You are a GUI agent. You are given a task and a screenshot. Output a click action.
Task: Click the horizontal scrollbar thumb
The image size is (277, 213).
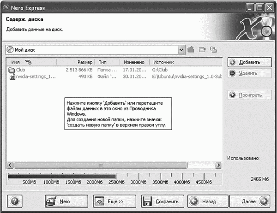pyautogui.click(x=101, y=165)
